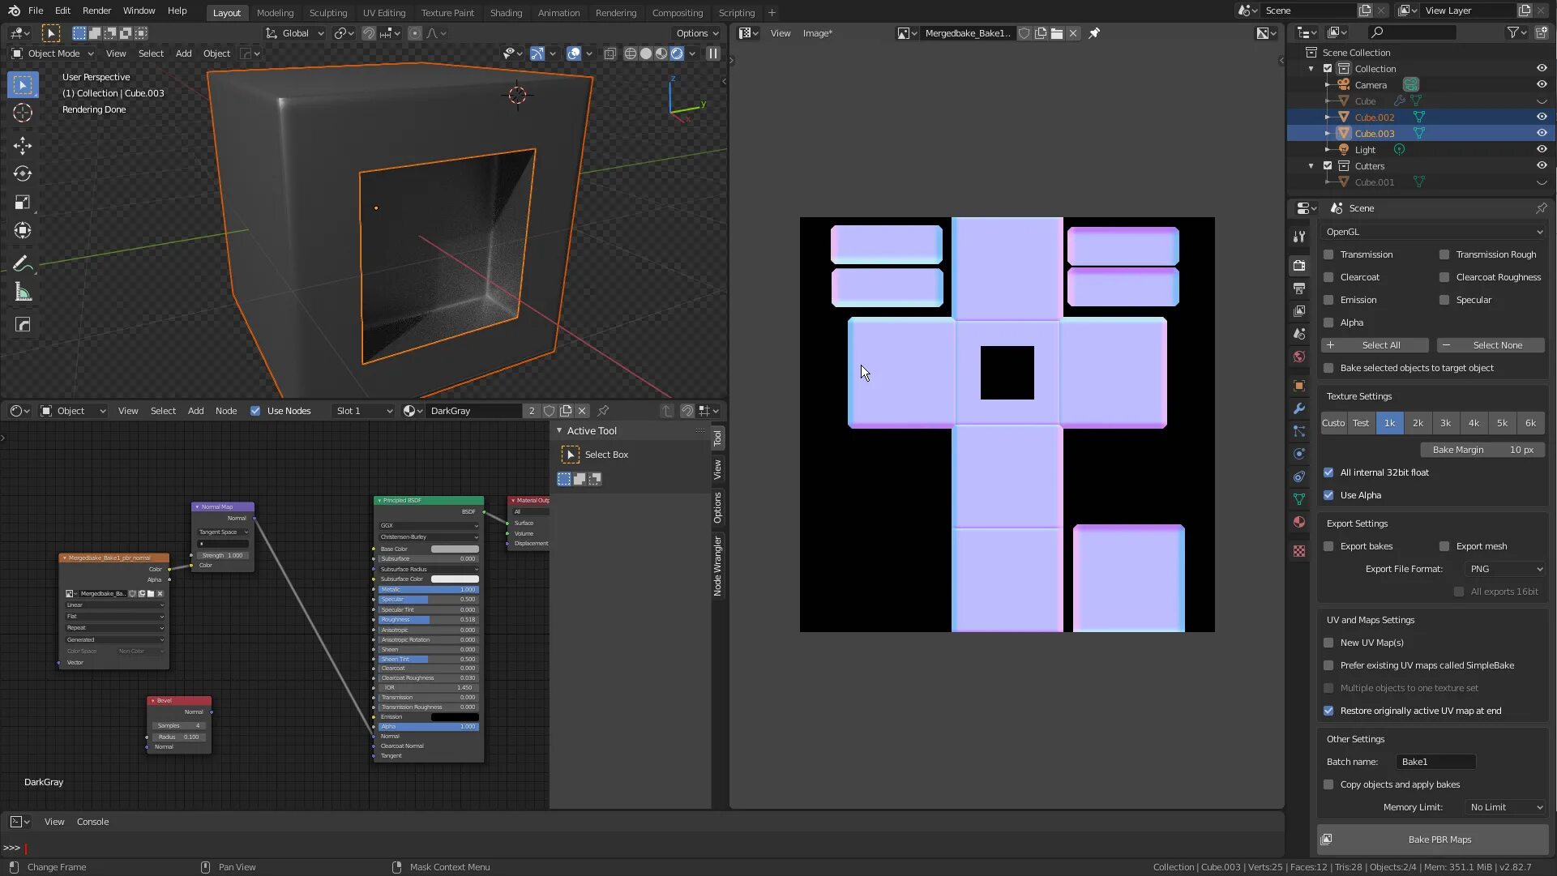Select the Scale tool
This screenshot has height=876, width=1557.
[x=23, y=203]
